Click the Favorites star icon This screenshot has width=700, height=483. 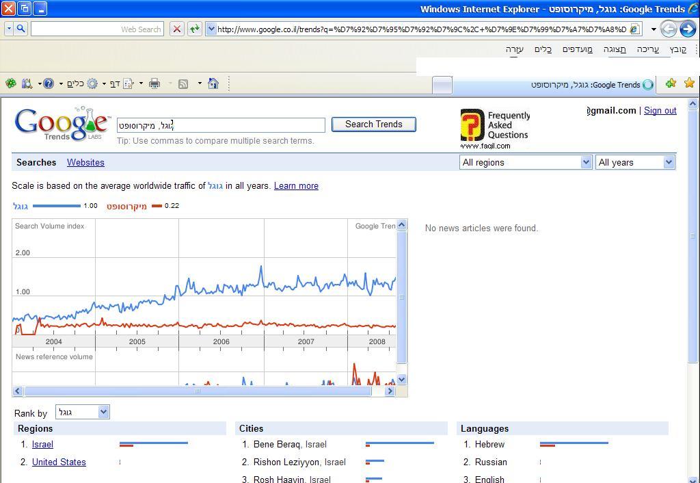689,83
